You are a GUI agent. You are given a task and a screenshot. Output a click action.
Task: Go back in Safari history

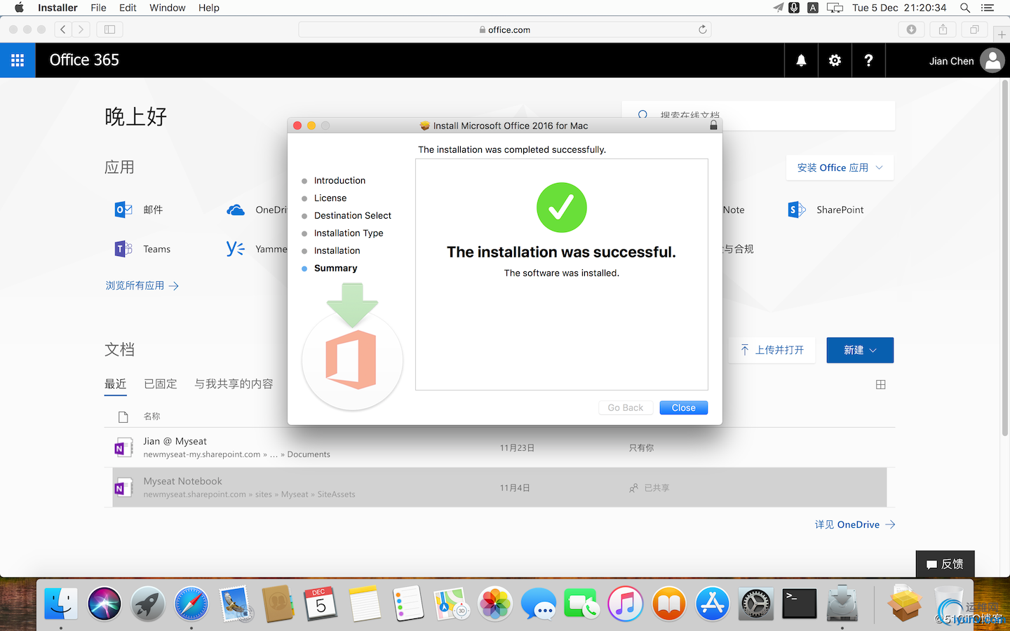63,29
